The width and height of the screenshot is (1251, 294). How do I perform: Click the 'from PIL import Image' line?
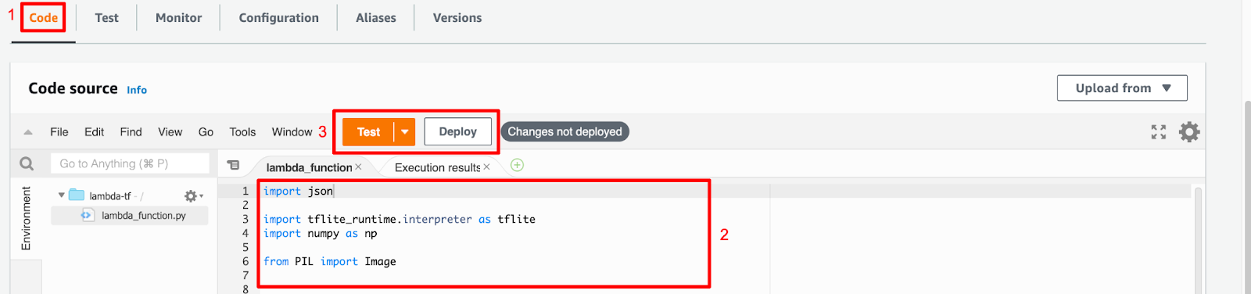pos(329,261)
